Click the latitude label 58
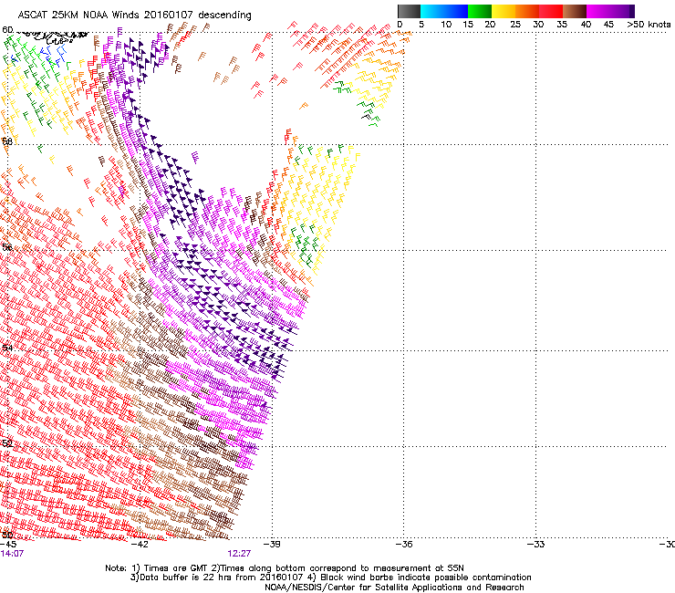Screen dimensions: 675x593 [7, 141]
